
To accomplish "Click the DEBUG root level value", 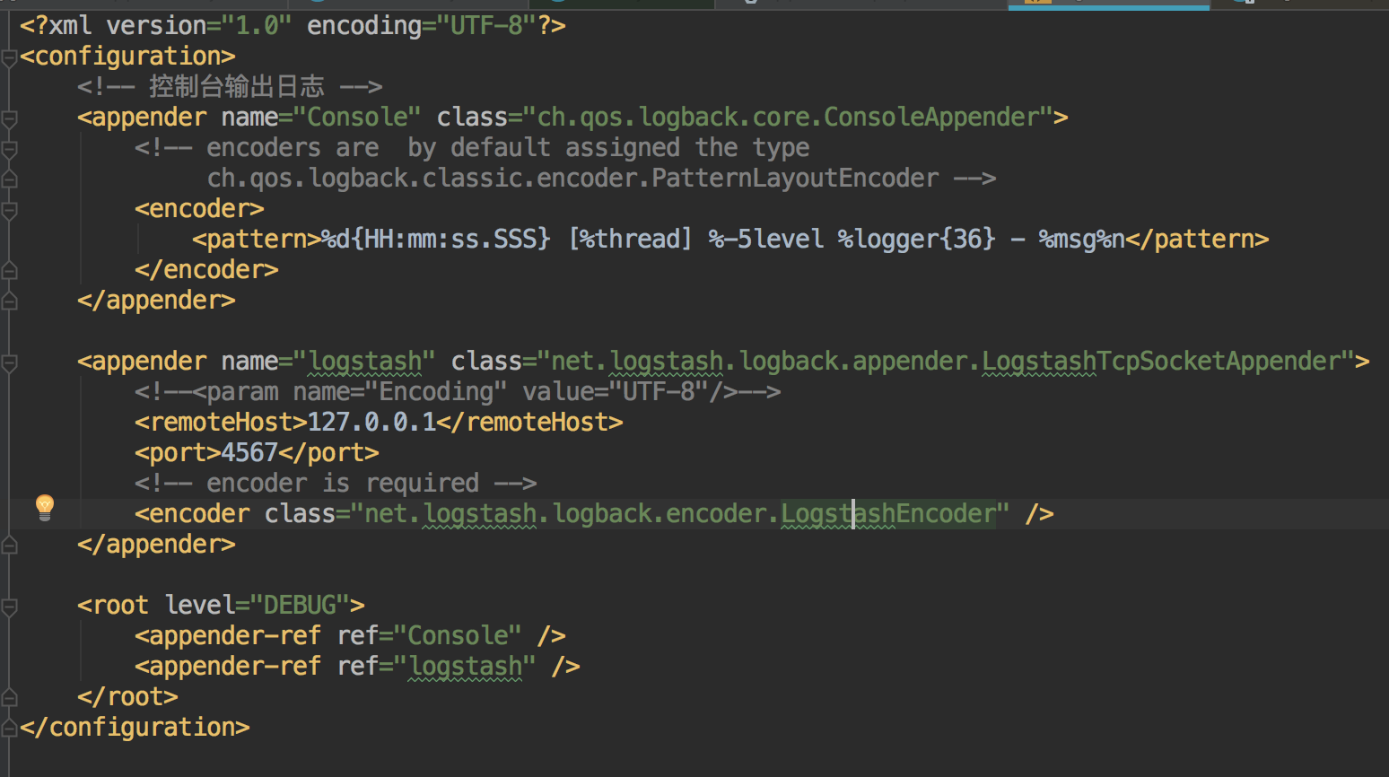I will pyautogui.click(x=300, y=606).
